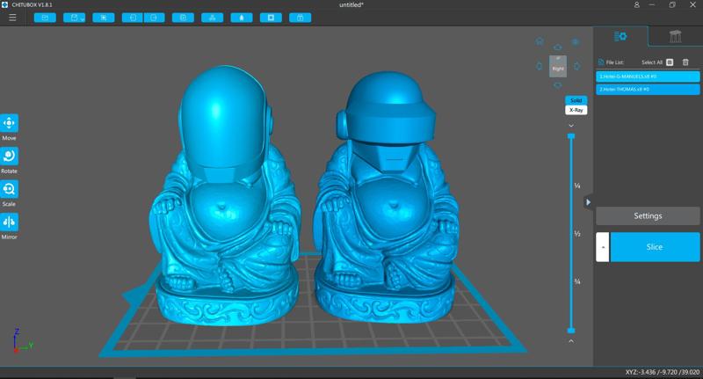Image resolution: width=703 pixels, height=379 pixels.
Task: Click the arrow right of view cube
Action: [577, 66]
